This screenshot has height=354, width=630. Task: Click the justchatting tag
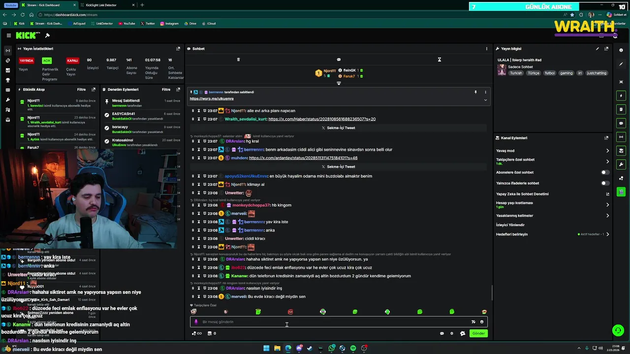(x=597, y=73)
